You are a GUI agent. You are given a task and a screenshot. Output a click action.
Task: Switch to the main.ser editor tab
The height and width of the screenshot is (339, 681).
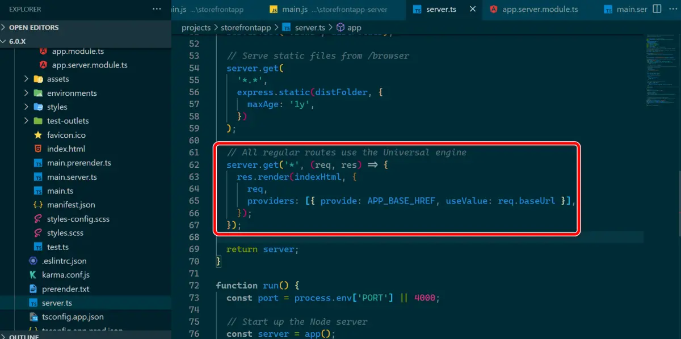point(624,9)
